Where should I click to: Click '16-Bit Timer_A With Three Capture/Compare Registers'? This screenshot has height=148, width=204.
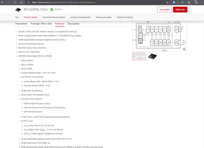coord(45,117)
